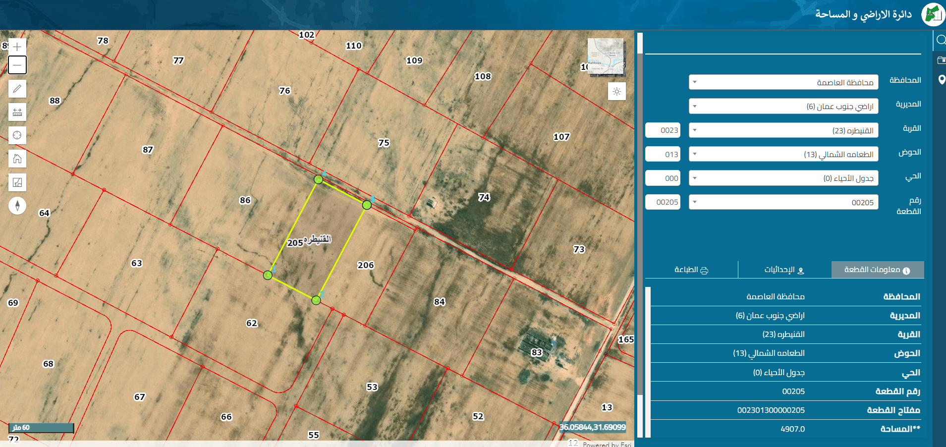Expand the القنيطره village dropdown
Image resolution: width=946 pixels, height=447 pixels.
coord(783,130)
